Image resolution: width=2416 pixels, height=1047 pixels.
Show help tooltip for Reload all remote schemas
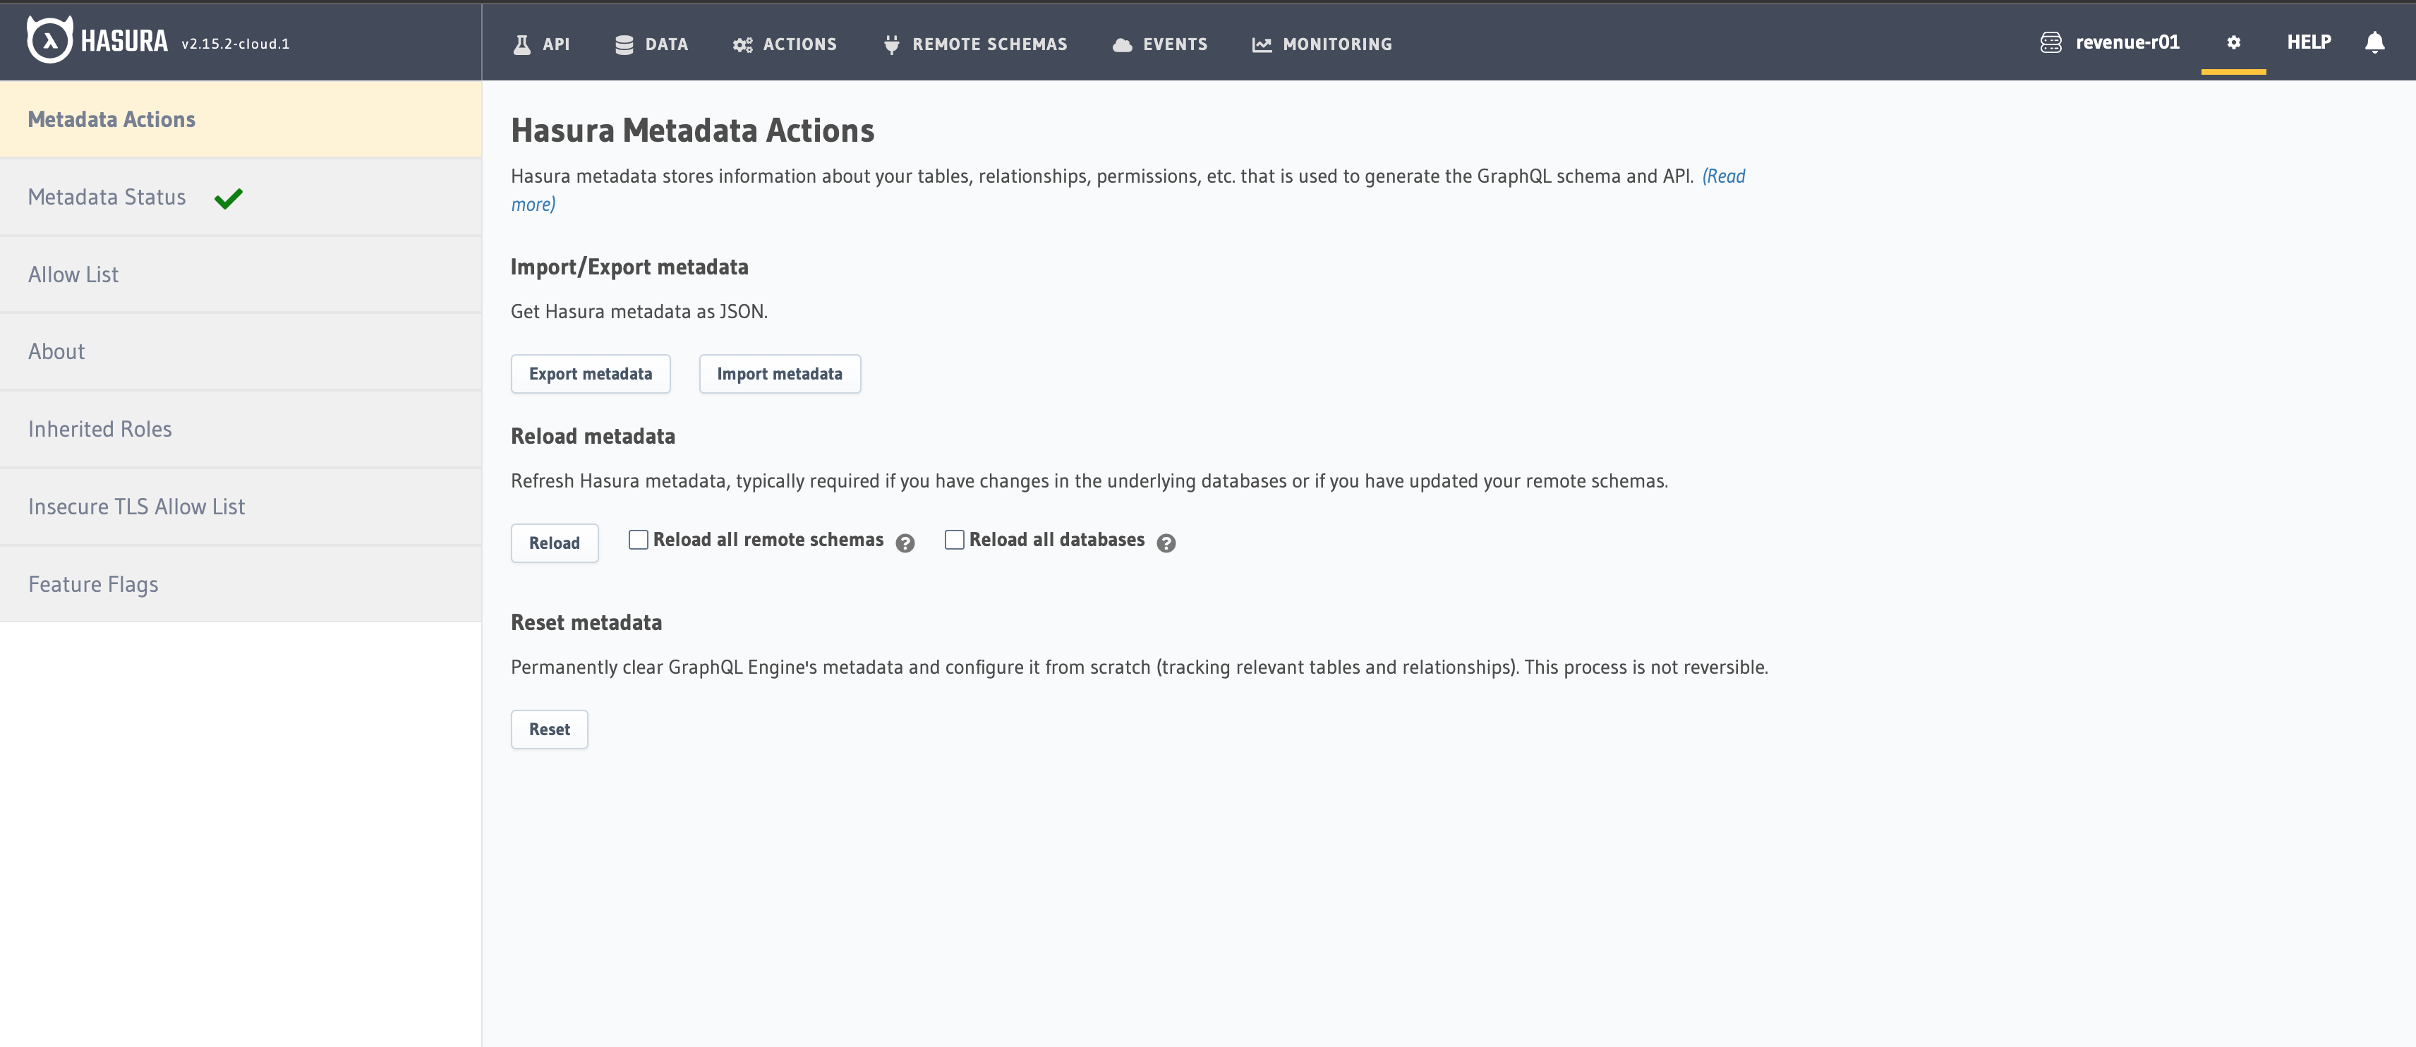point(904,543)
